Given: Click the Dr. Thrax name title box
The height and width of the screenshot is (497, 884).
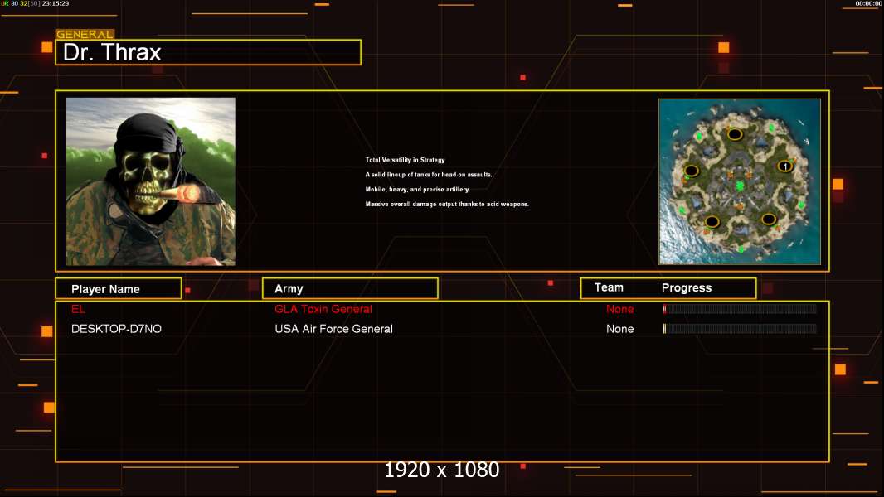Looking at the screenshot, I should [x=208, y=52].
